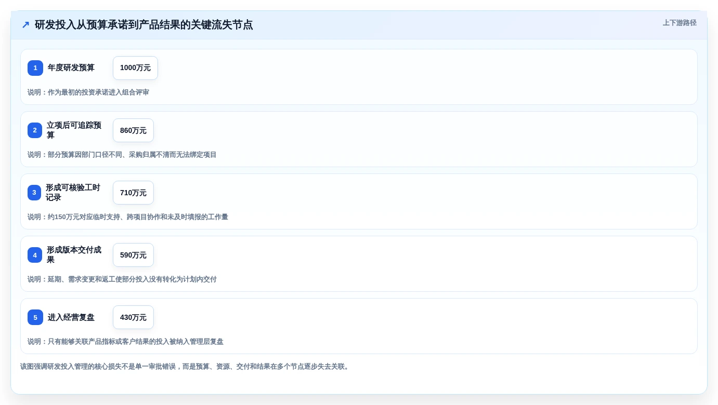The width and height of the screenshot is (718, 405).
Task: Click the footer summary starting 该图强调
Action: click(x=186, y=367)
